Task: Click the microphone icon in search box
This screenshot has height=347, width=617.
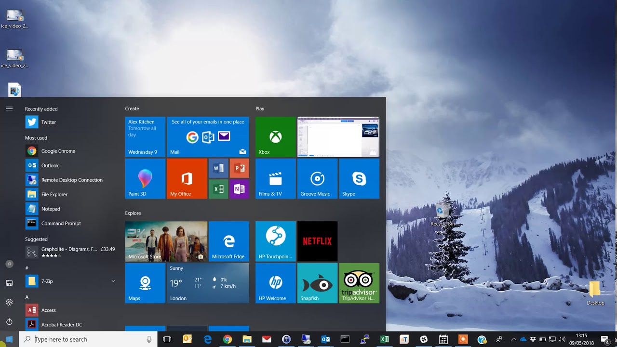Action: tap(149, 339)
